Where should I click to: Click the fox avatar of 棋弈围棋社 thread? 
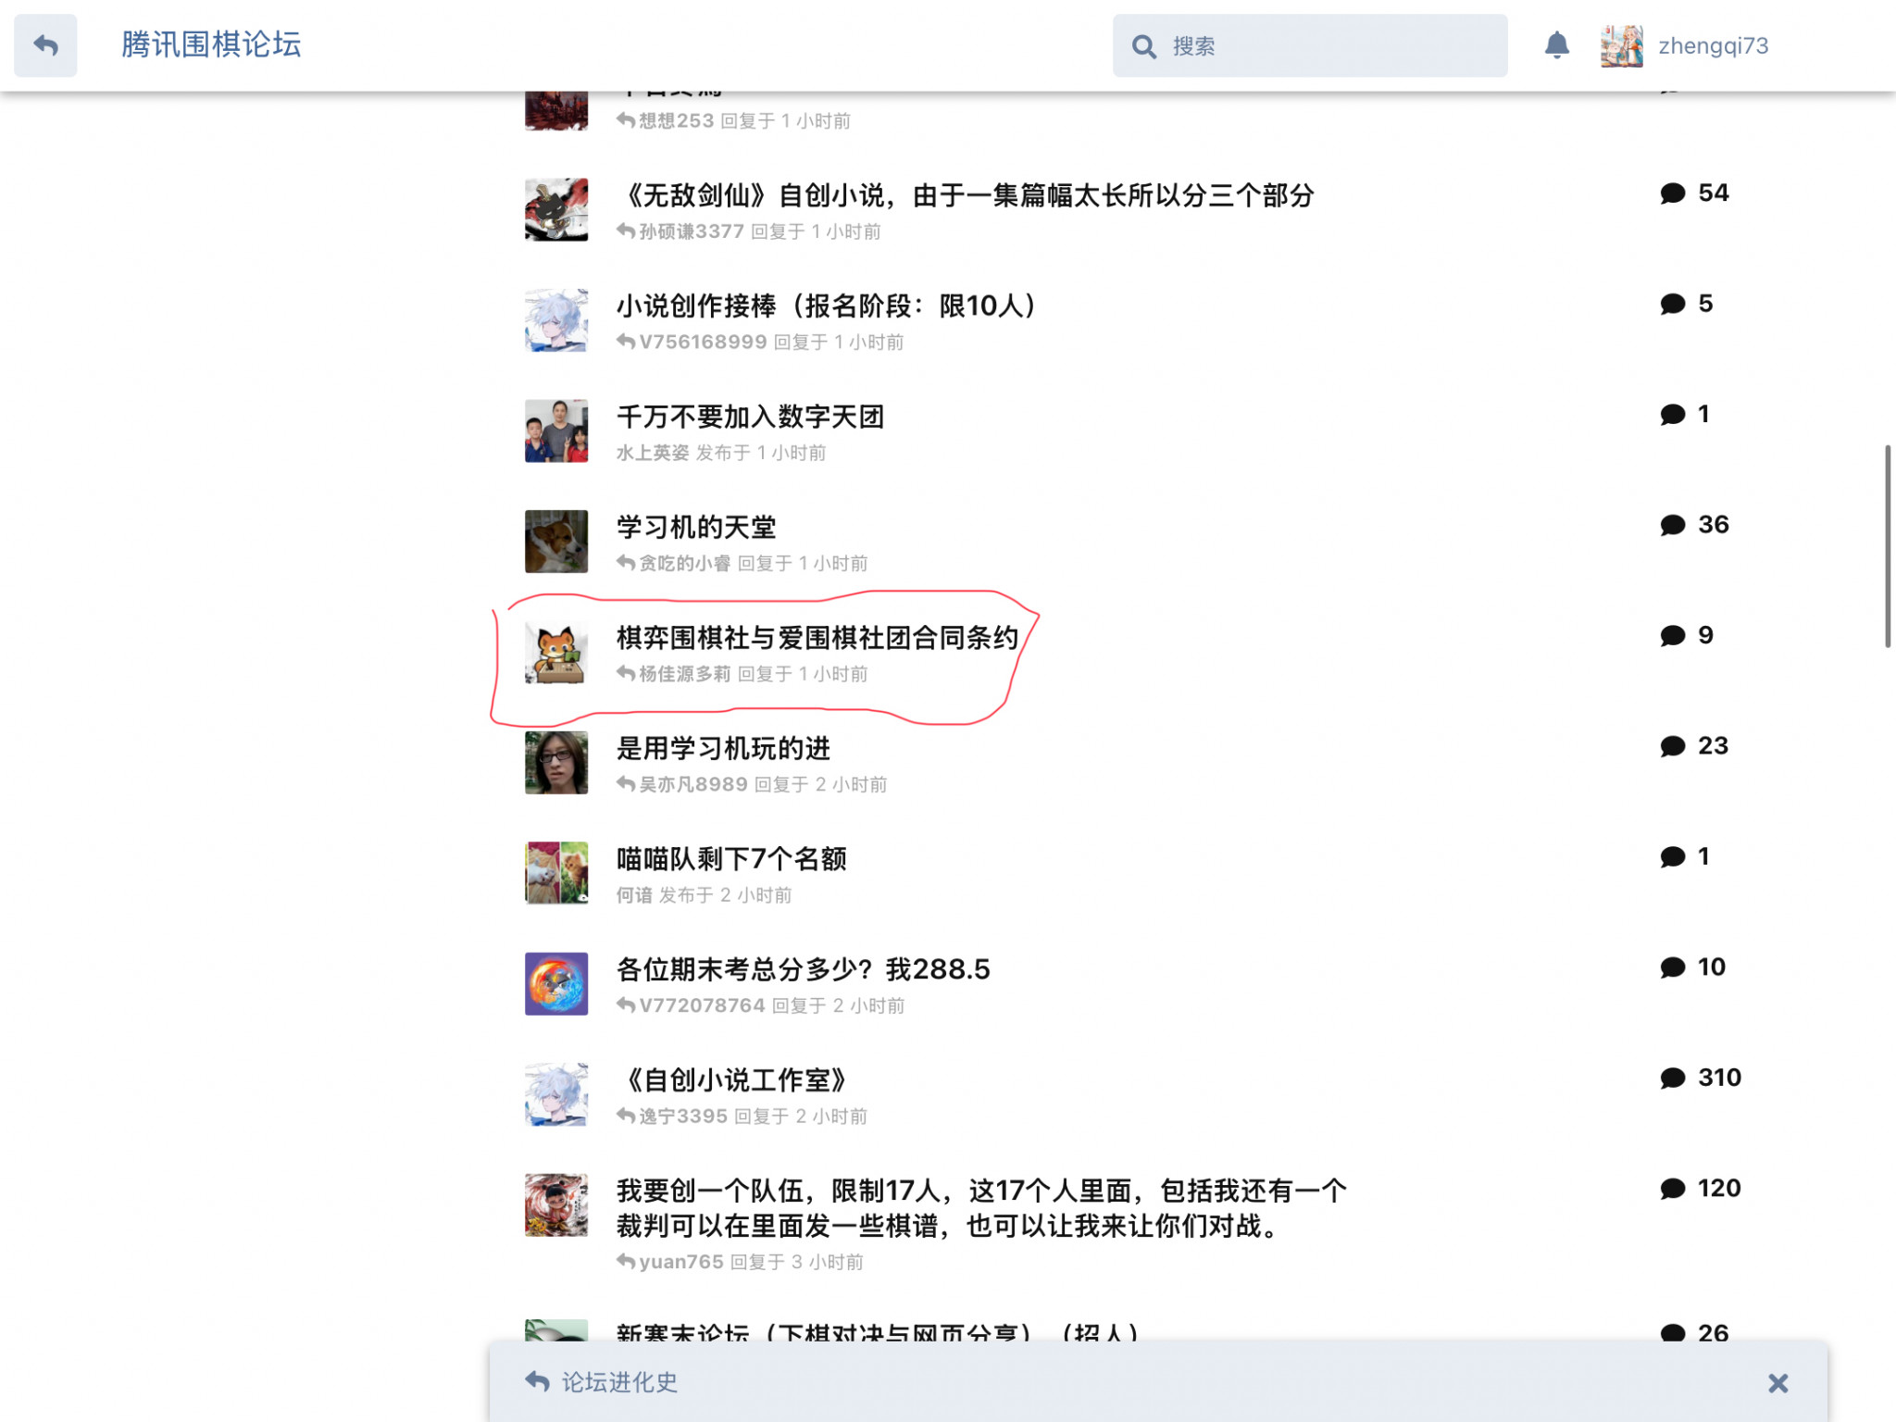(x=556, y=653)
